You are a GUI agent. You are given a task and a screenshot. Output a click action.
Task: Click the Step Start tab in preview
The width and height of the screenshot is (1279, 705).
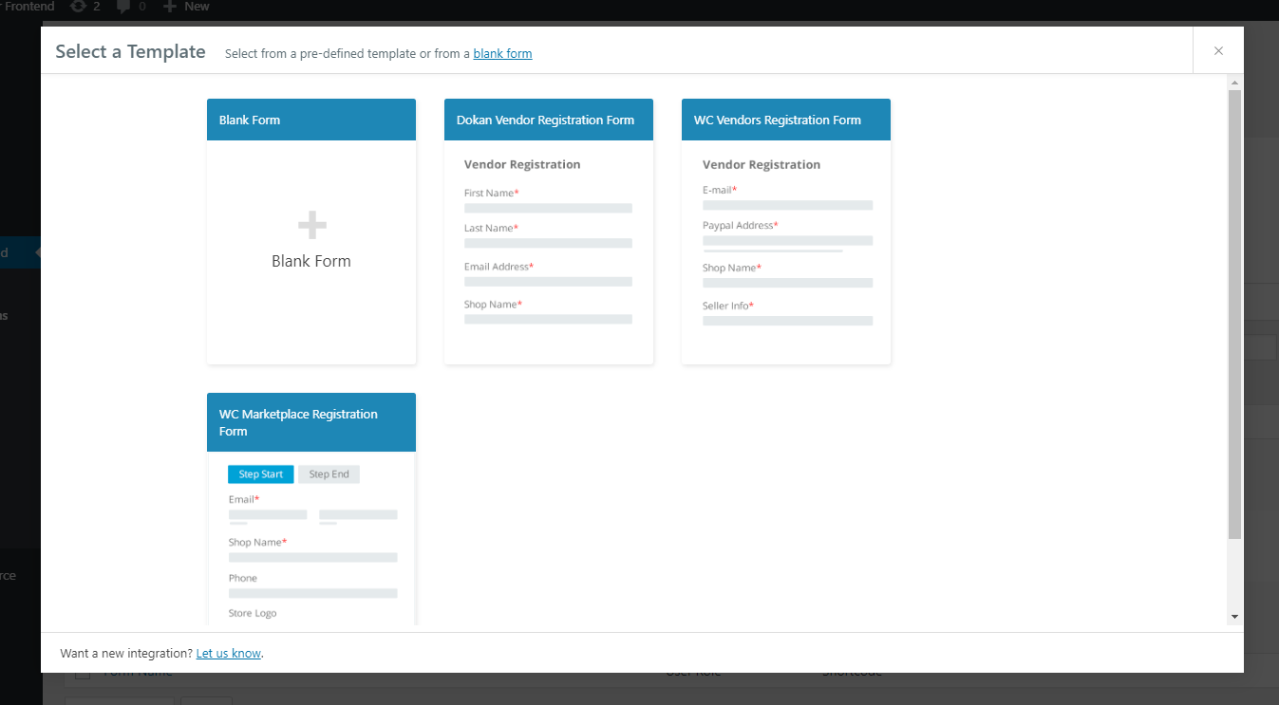point(261,474)
